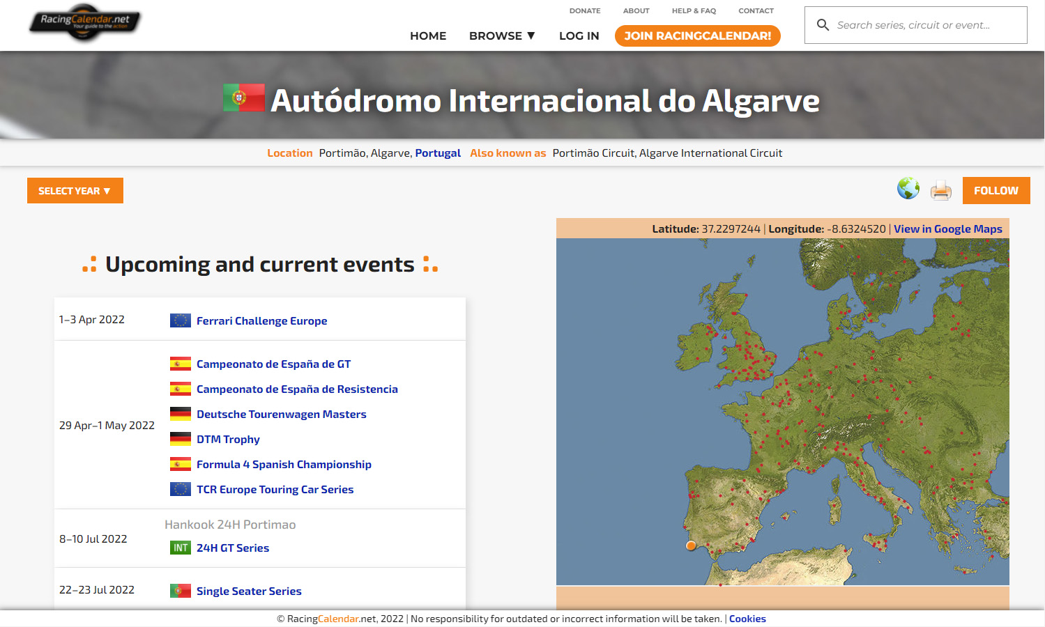
Task: Click Spain flag beside Formula 4 Spanish Championship
Action: 181,464
